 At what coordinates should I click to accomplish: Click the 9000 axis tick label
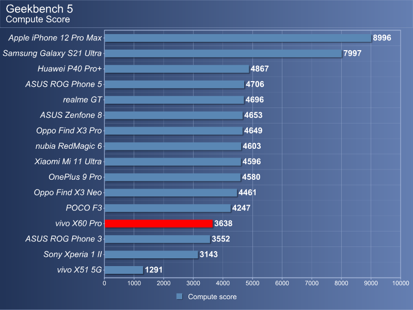coord(371,283)
